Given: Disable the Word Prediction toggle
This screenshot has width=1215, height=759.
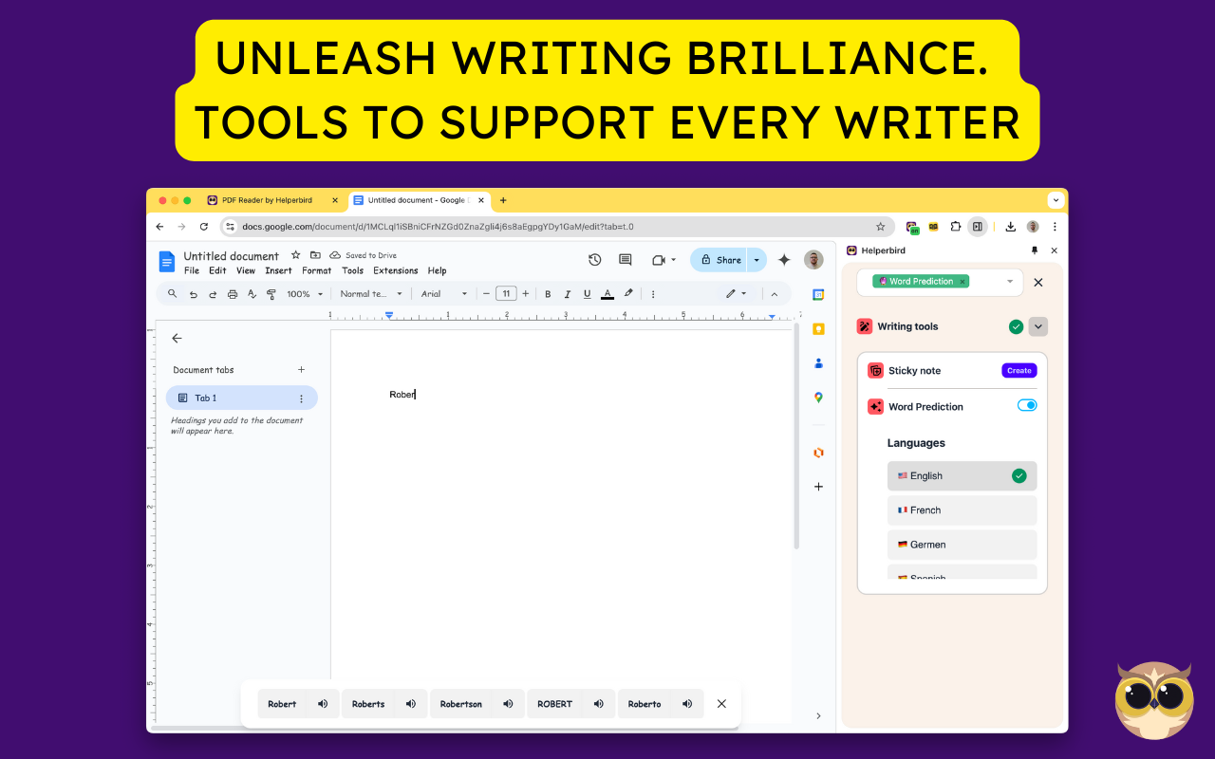Looking at the screenshot, I should click(1026, 405).
